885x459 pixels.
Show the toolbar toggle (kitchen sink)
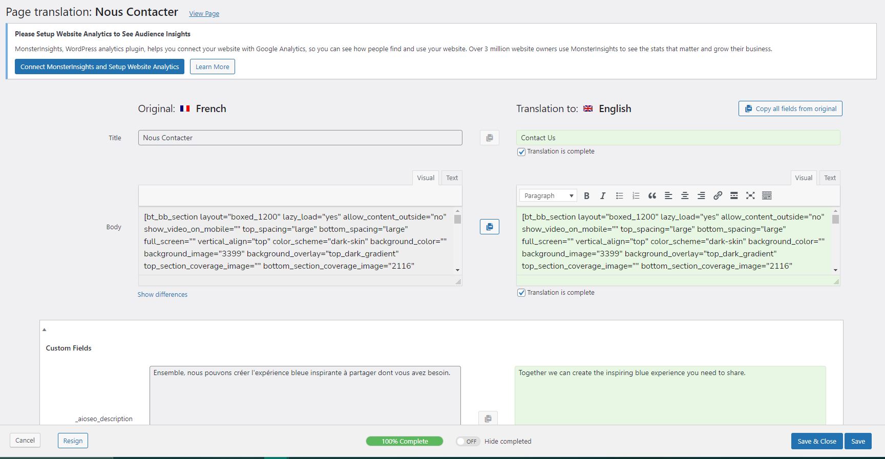767,195
